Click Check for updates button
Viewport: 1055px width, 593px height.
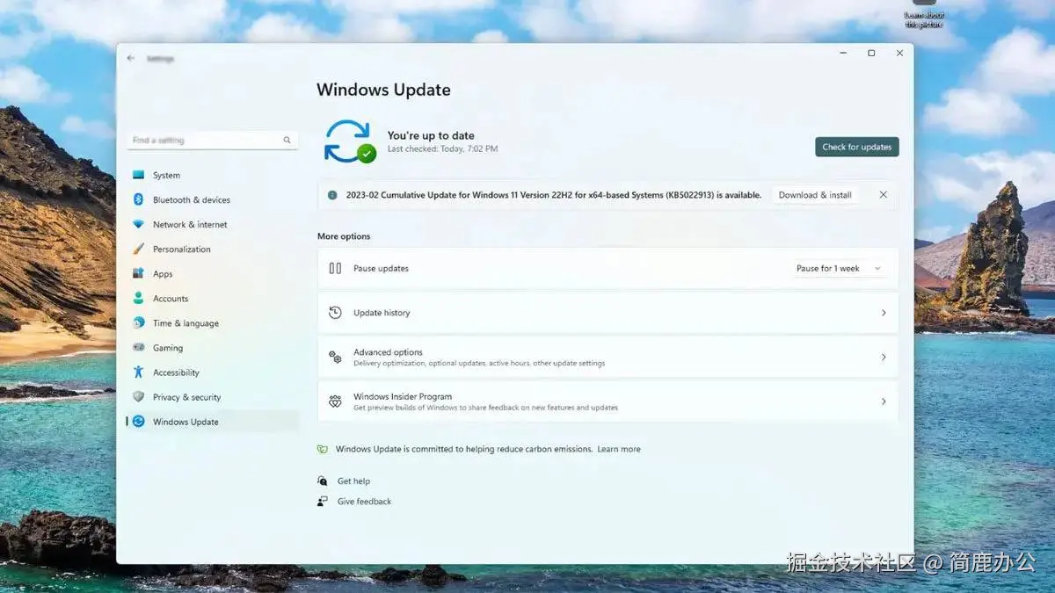point(857,147)
